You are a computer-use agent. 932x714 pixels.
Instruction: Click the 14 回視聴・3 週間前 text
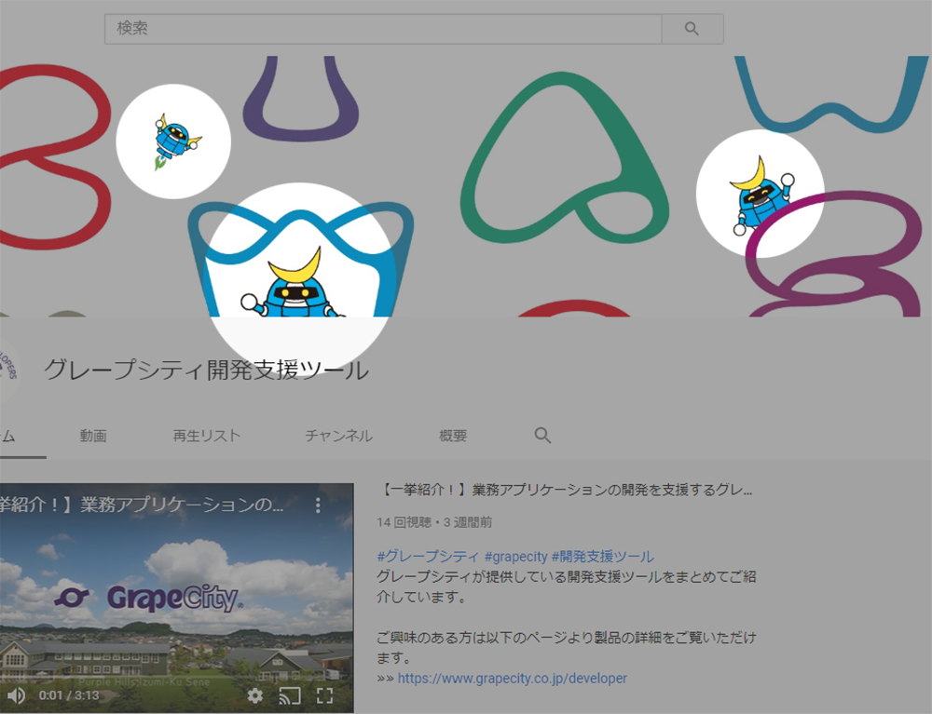coord(434,522)
